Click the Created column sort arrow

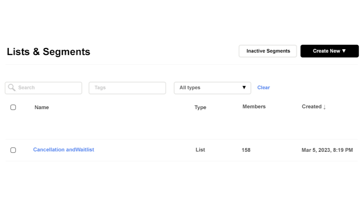click(x=325, y=107)
